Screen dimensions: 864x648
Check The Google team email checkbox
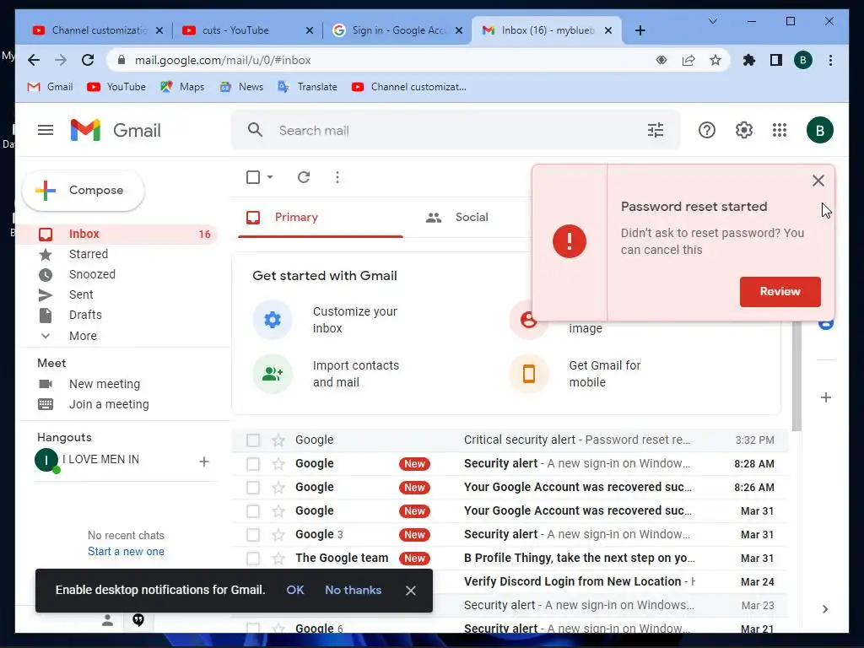pyautogui.click(x=253, y=559)
